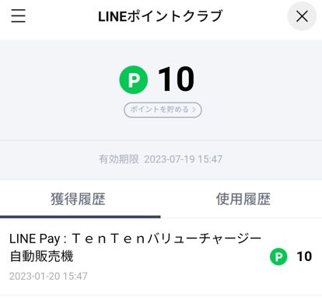This screenshot has width=322, height=303.
Task: Tap the ポイントを貯める button
Action: pyautogui.click(x=163, y=110)
